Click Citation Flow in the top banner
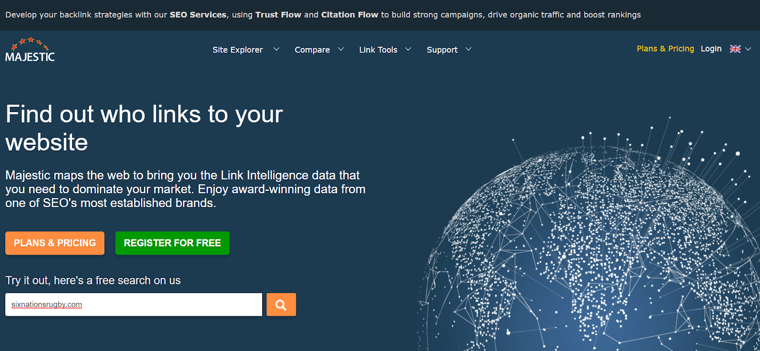The image size is (760, 351). tap(350, 15)
